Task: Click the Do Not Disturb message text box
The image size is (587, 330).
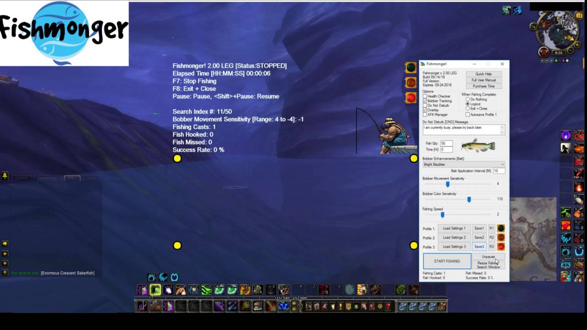Action: pos(464,130)
